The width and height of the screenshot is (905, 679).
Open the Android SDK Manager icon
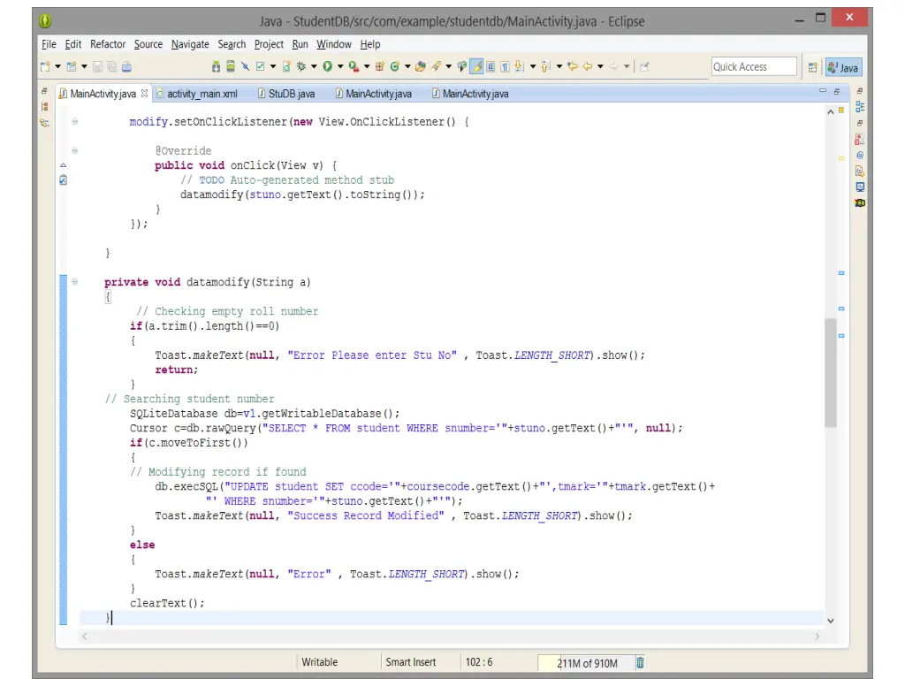click(216, 67)
